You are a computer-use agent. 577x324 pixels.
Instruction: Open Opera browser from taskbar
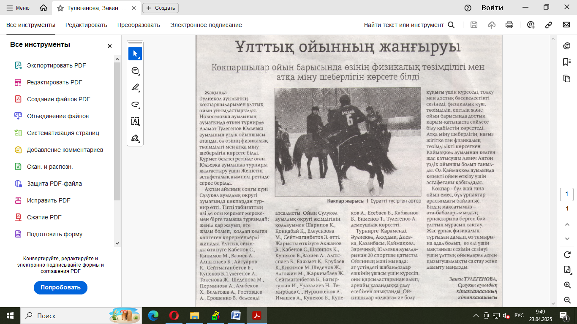coord(174,316)
